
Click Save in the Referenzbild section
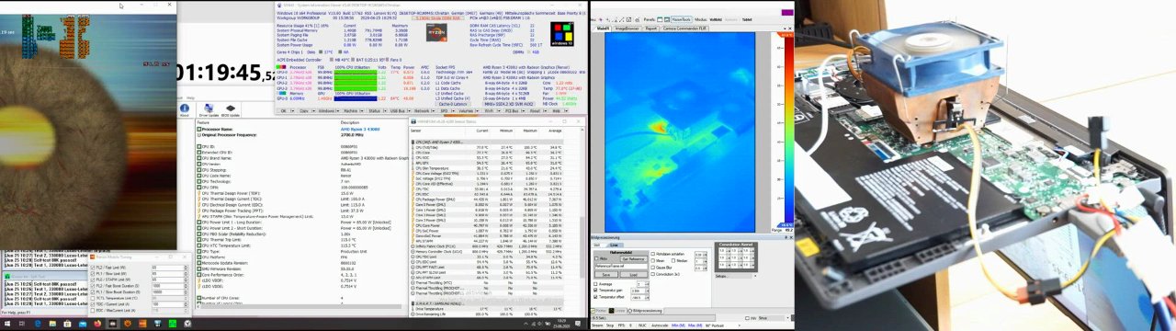(x=605, y=274)
